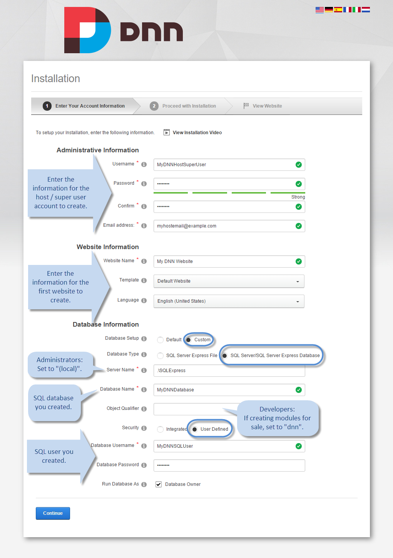Click the Database Password field

(229, 465)
